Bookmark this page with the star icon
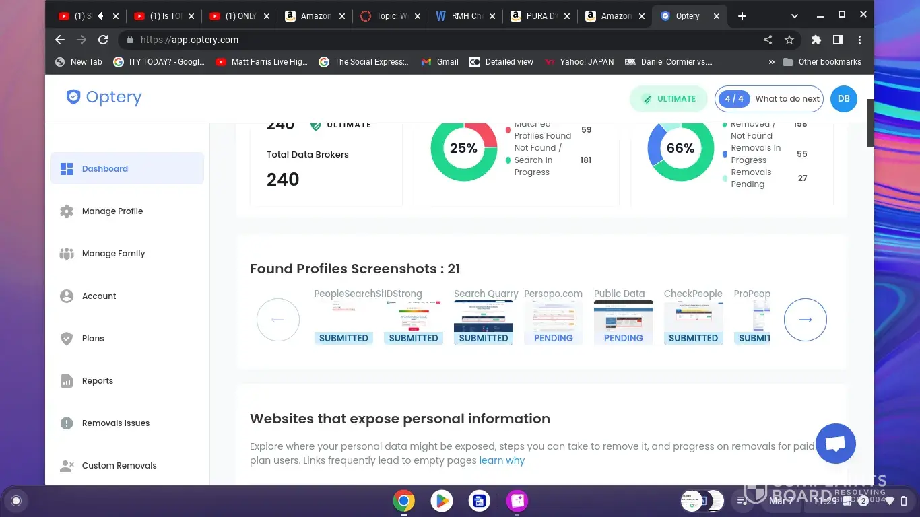Image resolution: width=920 pixels, height=517 pixels. [x=789, y=40]
